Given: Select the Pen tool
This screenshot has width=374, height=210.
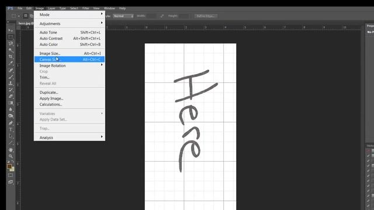Looking at the screenshot, I should (11, 123).
